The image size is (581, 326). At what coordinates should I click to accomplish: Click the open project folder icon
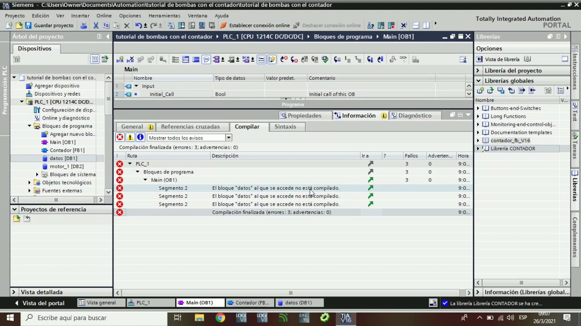tap(18, 25)
